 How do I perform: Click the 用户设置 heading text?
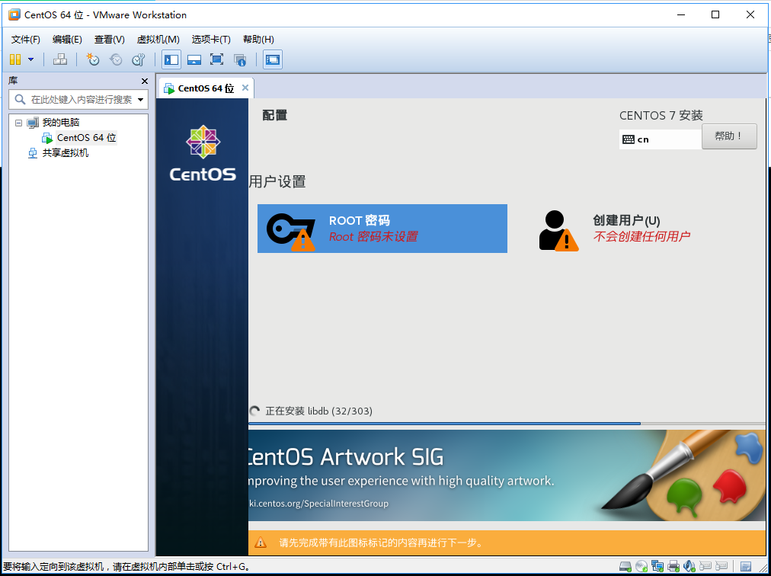click(x=277, y=181)
